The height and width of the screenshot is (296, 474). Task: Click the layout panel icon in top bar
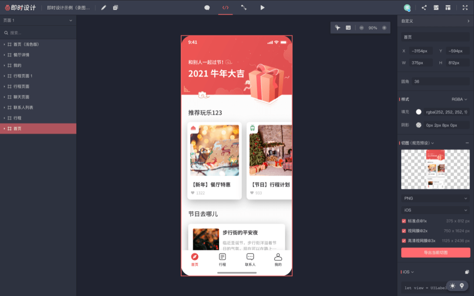[x=448, y=7]
